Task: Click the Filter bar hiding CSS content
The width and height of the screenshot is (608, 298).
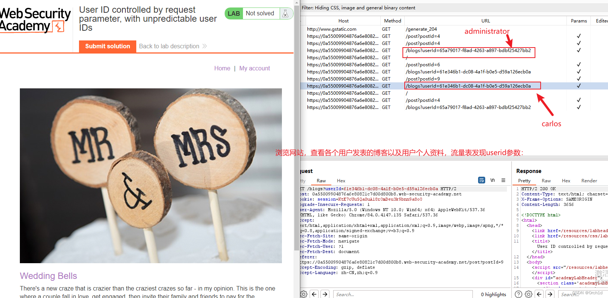Action: pyautogui.click(x=454, y=7)
